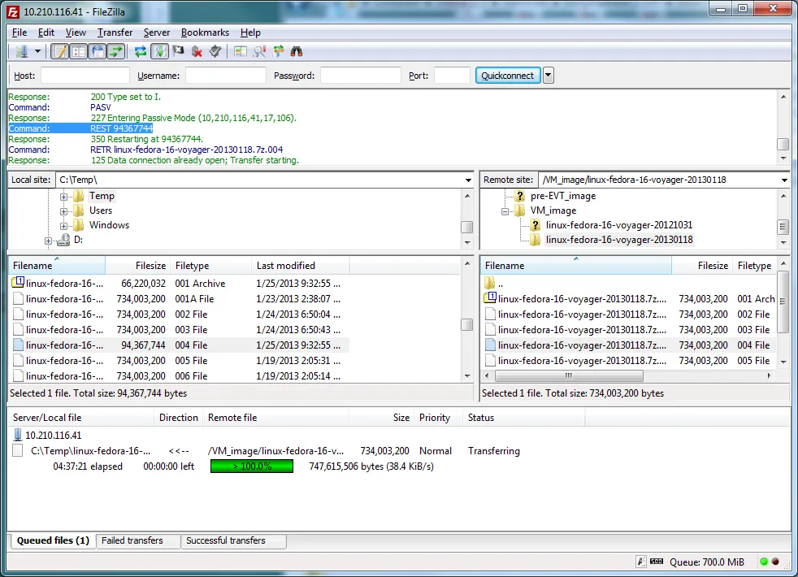Select the 10.210.116.41 server icon in queue

18,435
